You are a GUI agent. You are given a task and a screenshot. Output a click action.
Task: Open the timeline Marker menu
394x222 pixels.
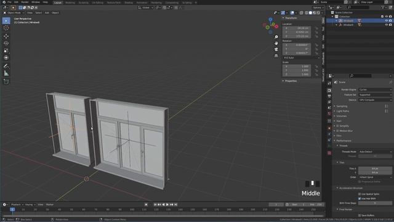50,205
